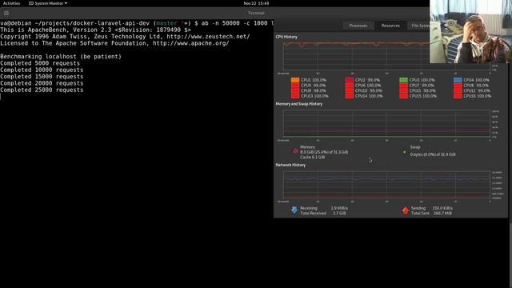Image resolution: width=512 pixels, height=288 pixels.
Task: Open the System Monitor app menu
Action: [x=48, y=3]
